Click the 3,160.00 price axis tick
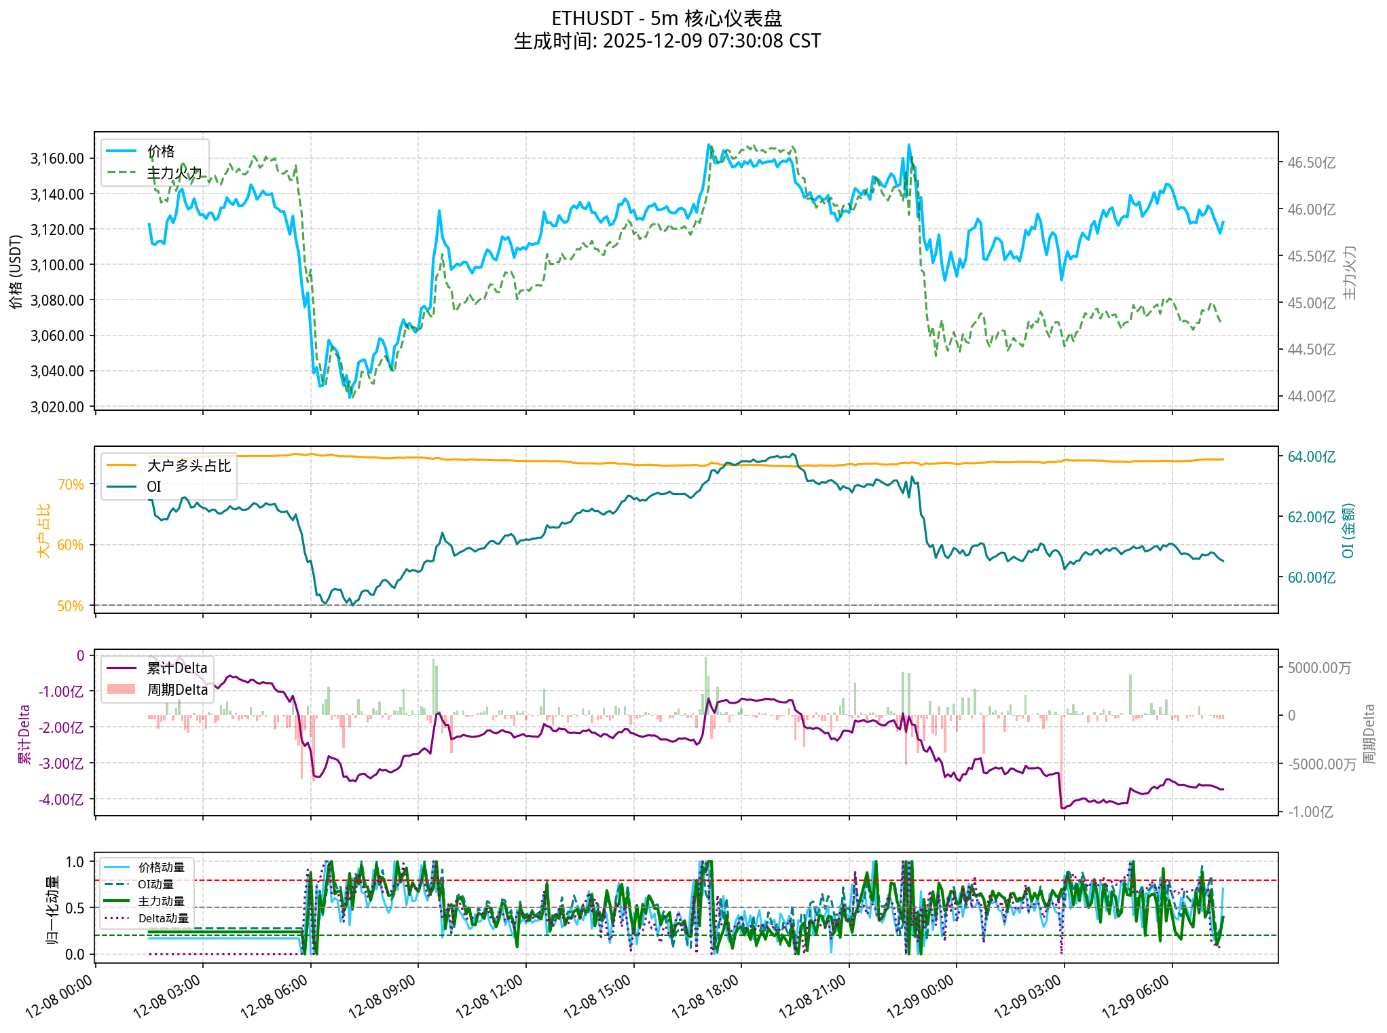Viewport: 1387px width, 1033px height. pos(57,159)
